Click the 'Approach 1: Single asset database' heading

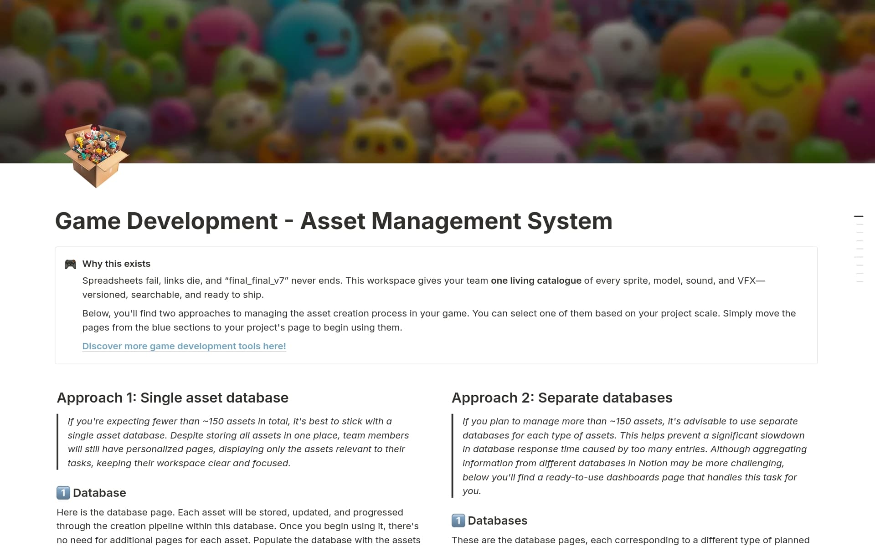point(172,398)
